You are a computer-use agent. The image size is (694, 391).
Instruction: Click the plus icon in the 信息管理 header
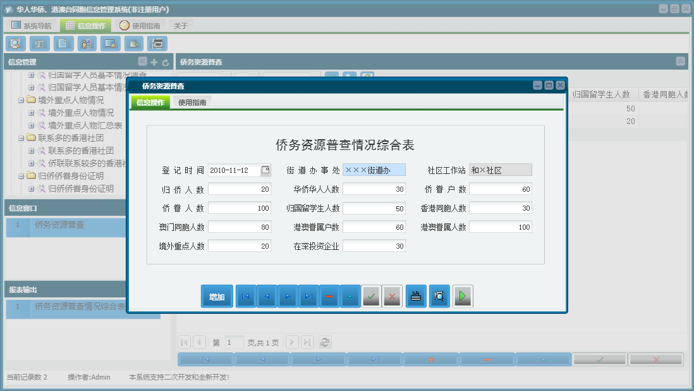[154, 62]
